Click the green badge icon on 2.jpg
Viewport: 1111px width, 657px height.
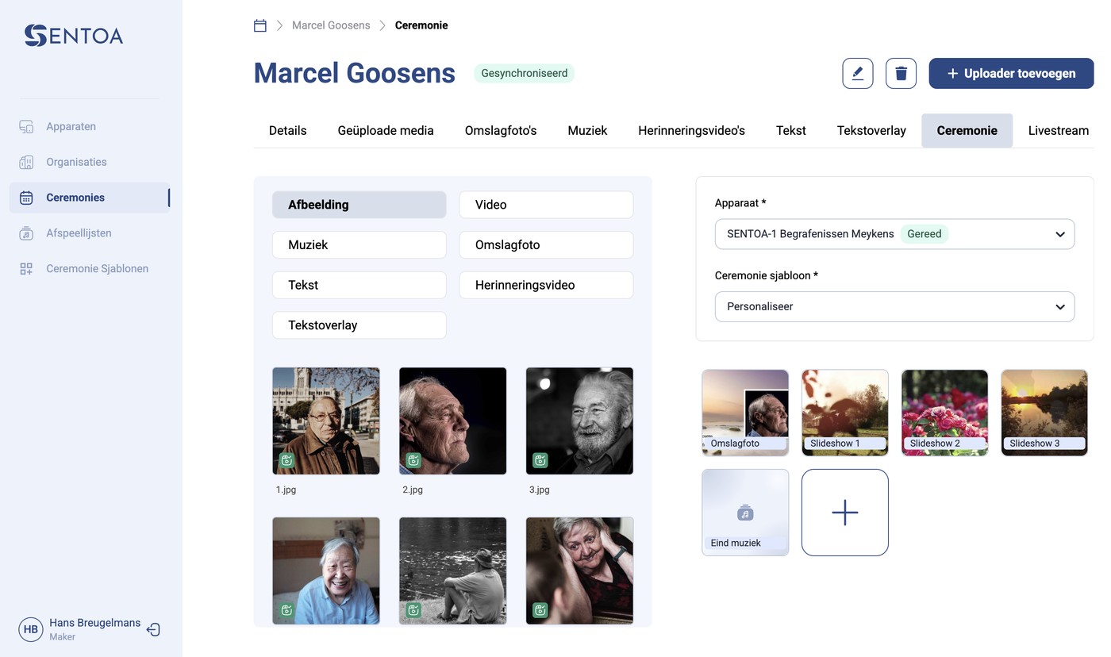tap(413, 460)
